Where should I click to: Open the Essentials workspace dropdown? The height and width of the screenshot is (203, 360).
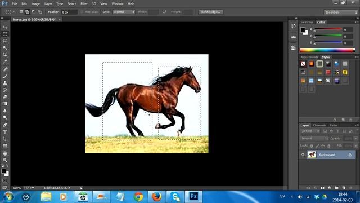[341, 12]
